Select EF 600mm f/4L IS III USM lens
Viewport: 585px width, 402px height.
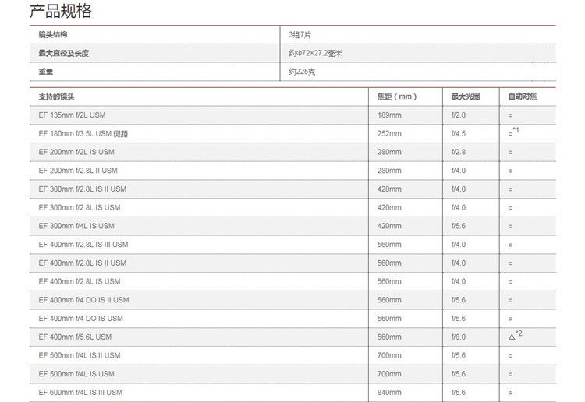pyautogui.click(x=80, y=393)
